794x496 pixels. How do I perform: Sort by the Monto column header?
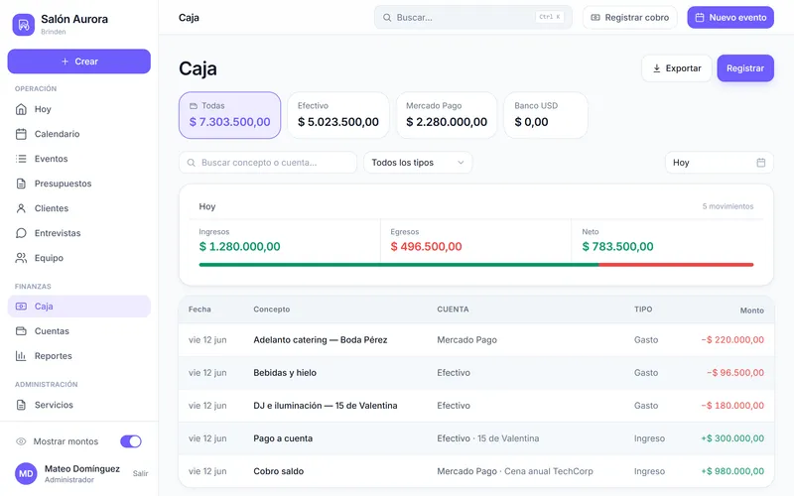(751, 310)
